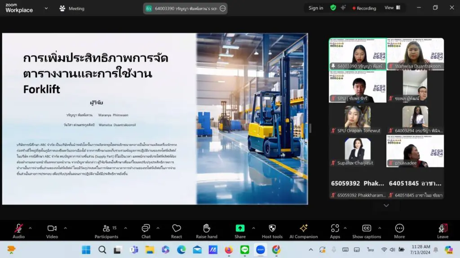
Task: Switch the Thai input language indicator
Action: pos(371,250)
